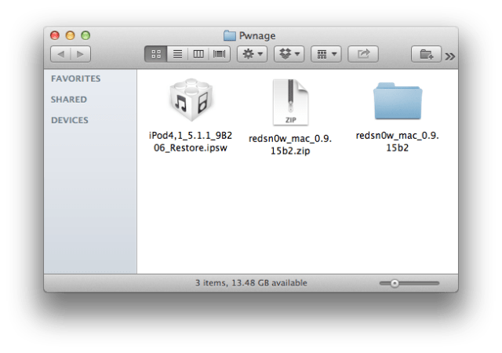Show hidden toolbar items with double chevron
This screenshot has width=502, height=353.
pyautogui.click(x=449, y=56)
